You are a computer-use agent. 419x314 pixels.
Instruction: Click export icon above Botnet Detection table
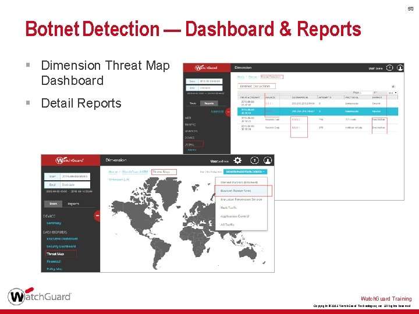click(x=393, y=87)
